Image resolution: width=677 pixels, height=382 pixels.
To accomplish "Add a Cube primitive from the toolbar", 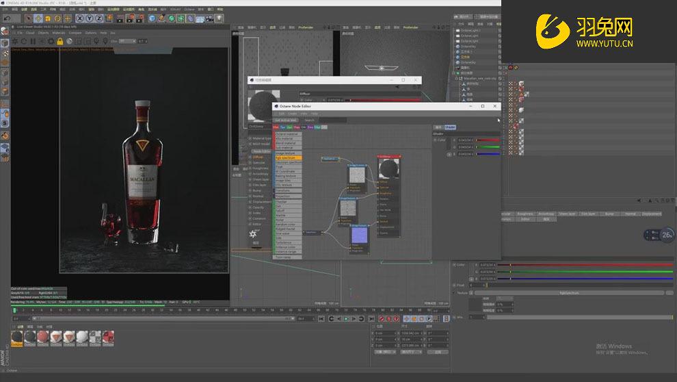I will (x=152, y=18).
